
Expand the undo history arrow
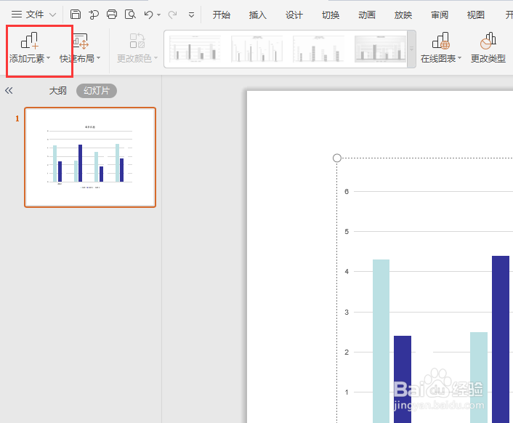(158, 15)
